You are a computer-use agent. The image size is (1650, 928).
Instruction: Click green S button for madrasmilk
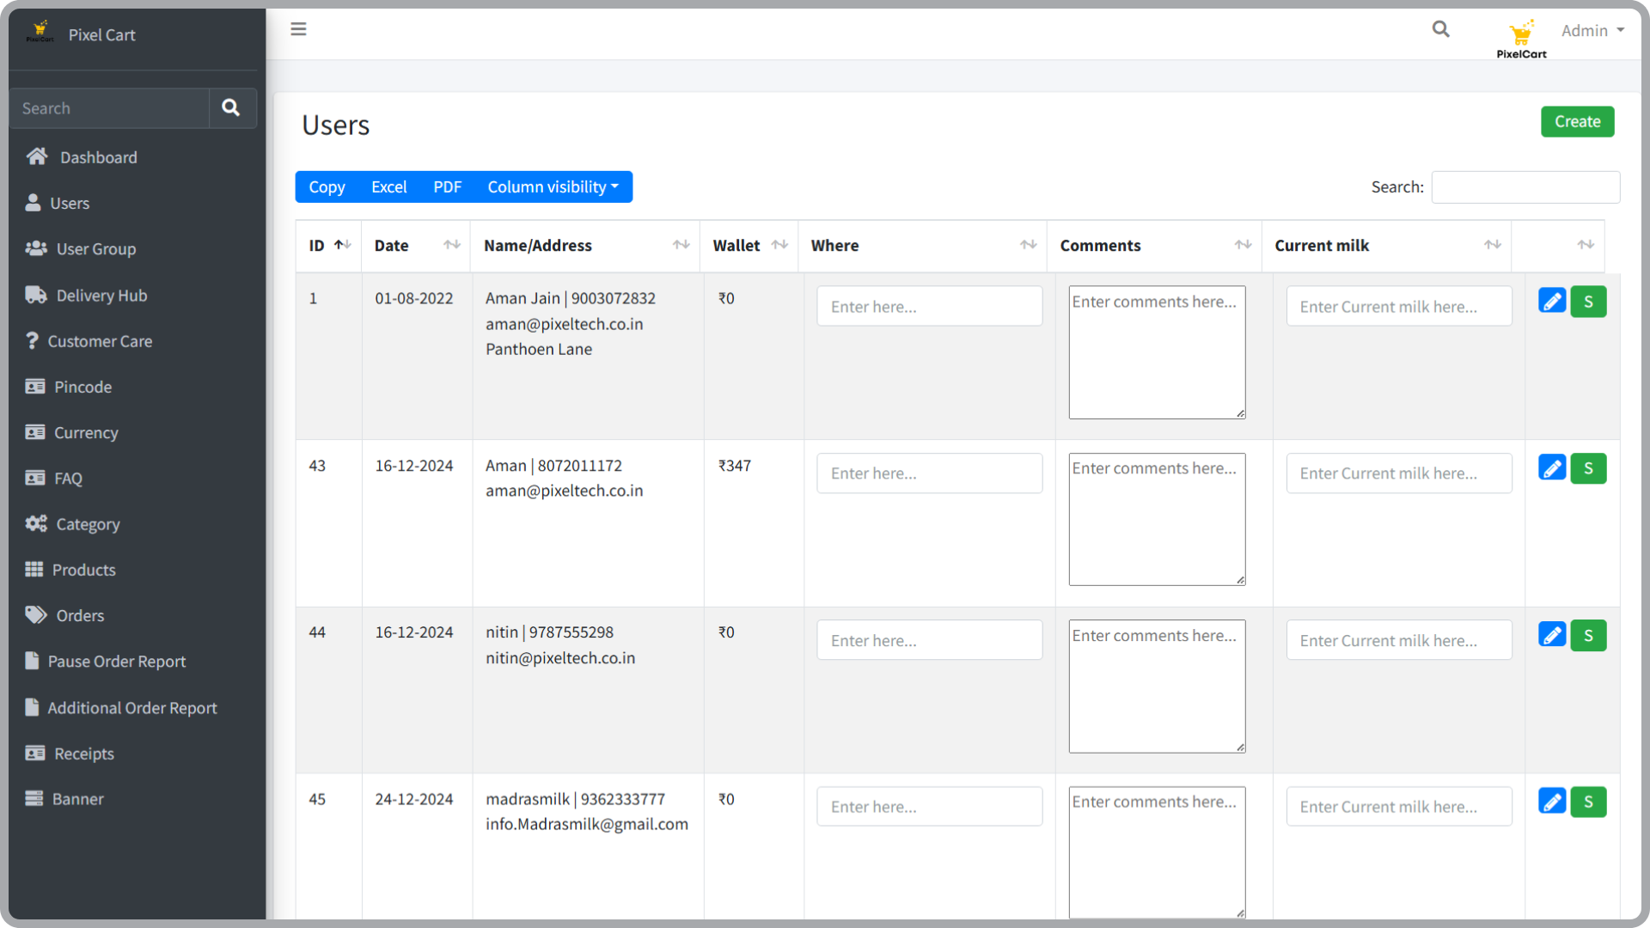click(x=1588, y=802)
